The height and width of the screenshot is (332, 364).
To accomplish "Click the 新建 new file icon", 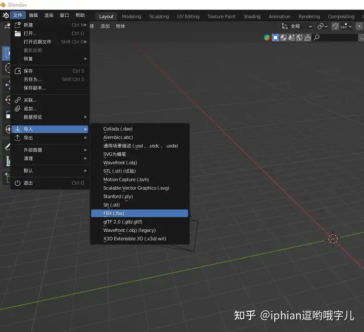I will (x=18, y=25).
